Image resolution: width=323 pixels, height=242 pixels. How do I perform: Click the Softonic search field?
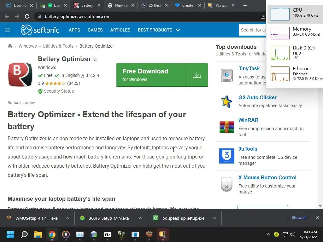(x=253, y=30)
